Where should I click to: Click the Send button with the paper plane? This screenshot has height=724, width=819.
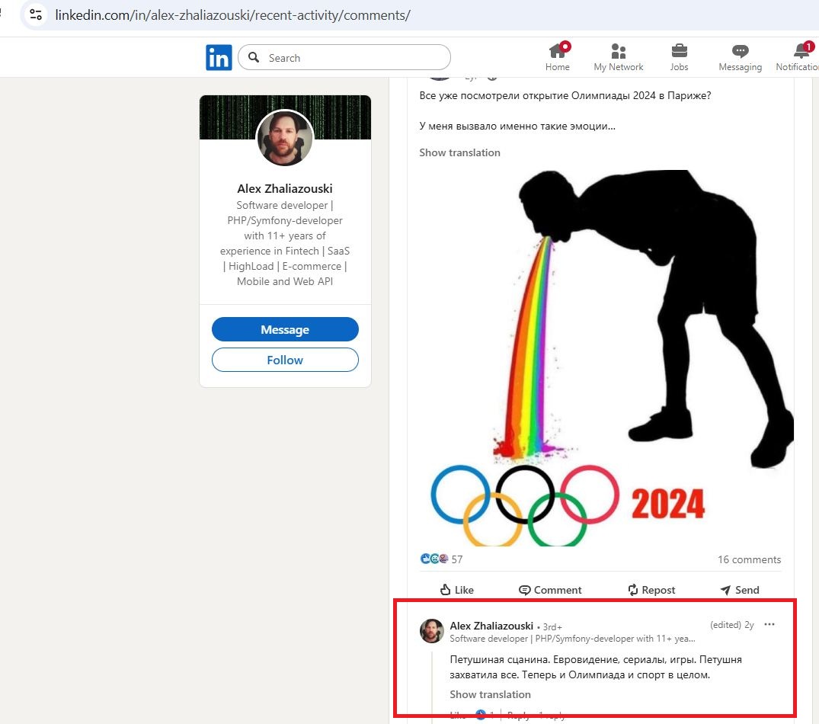[740, 590]
